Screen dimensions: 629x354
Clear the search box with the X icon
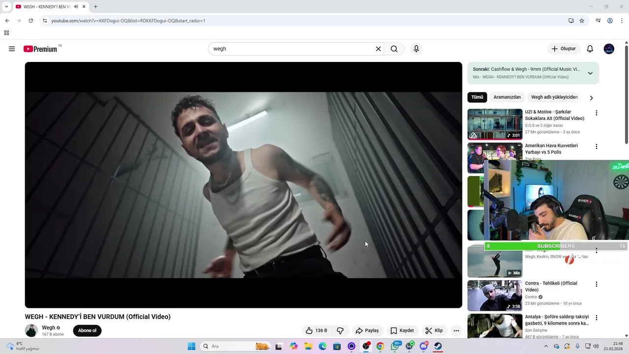pyautogui.click(x=378, y=49)
